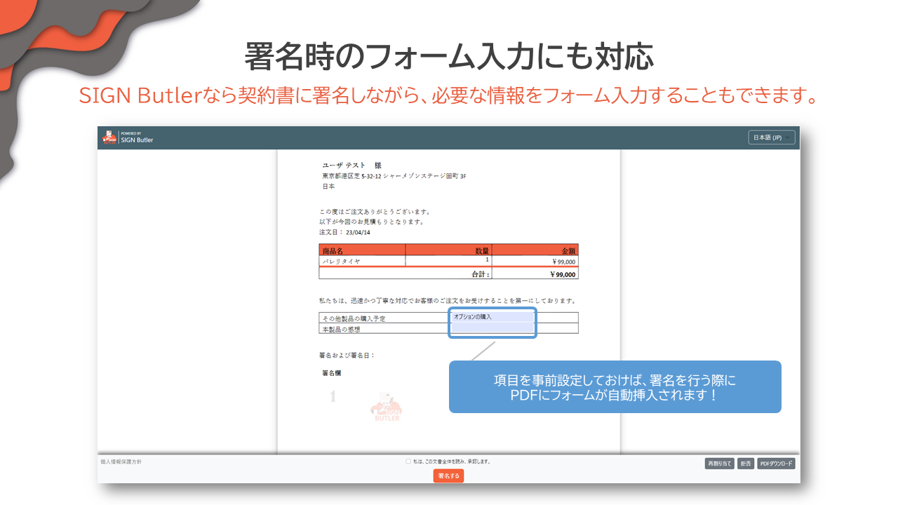This screenshot has width=898, height=505.
Task: Click the empty form field beside 本製品の感想
Action: click(492, 328)
